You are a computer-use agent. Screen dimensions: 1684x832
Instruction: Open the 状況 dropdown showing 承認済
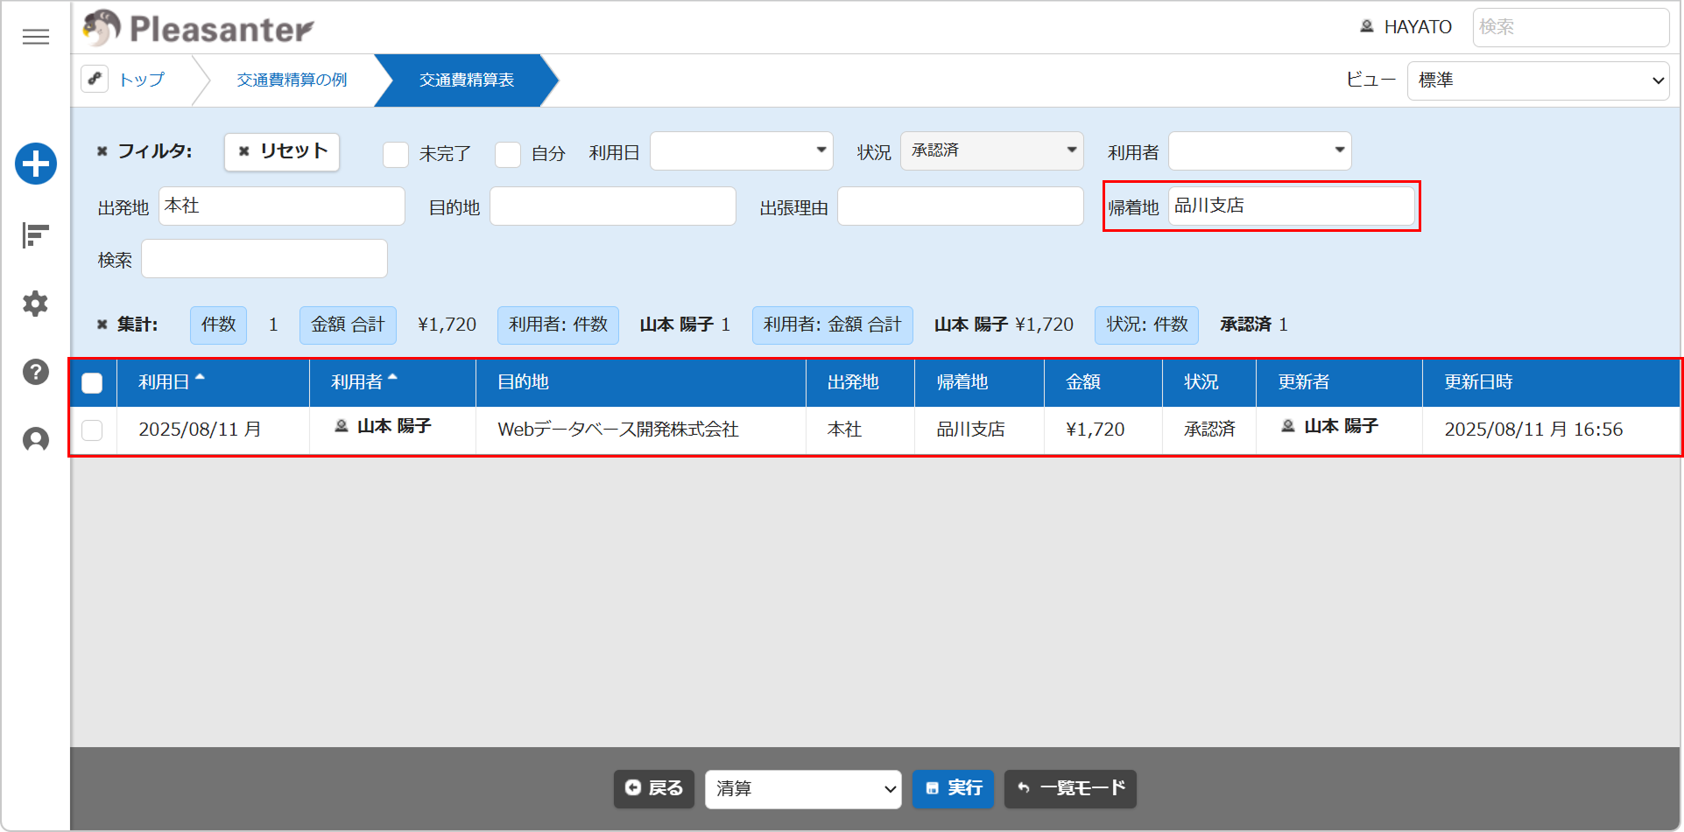[992, 151]
